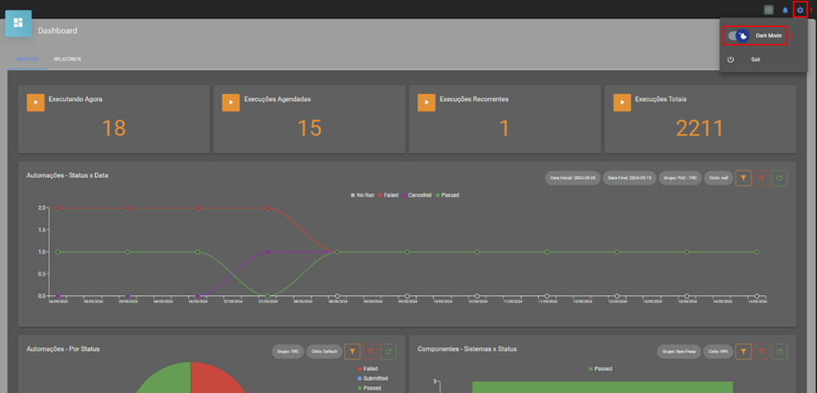Click the Executando Agora value 18

[x=114, y=128]
